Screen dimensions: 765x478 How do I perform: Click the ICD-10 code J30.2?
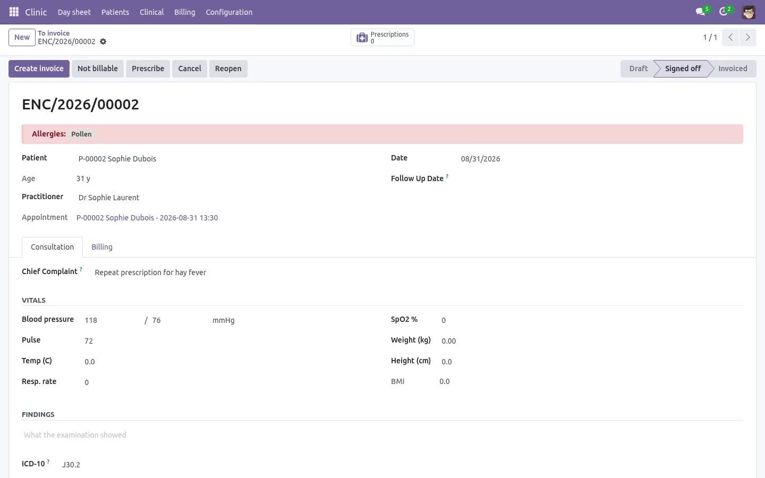71,465
